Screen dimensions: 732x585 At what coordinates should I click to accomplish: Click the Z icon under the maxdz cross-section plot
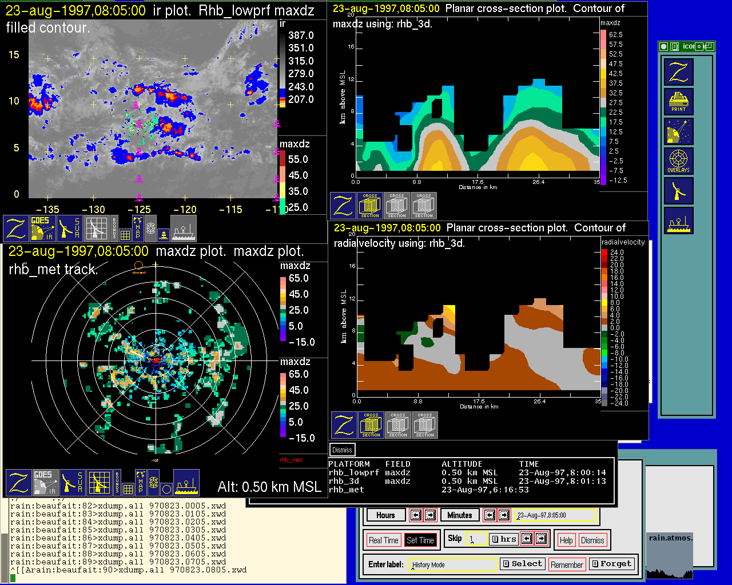(343, 206)
